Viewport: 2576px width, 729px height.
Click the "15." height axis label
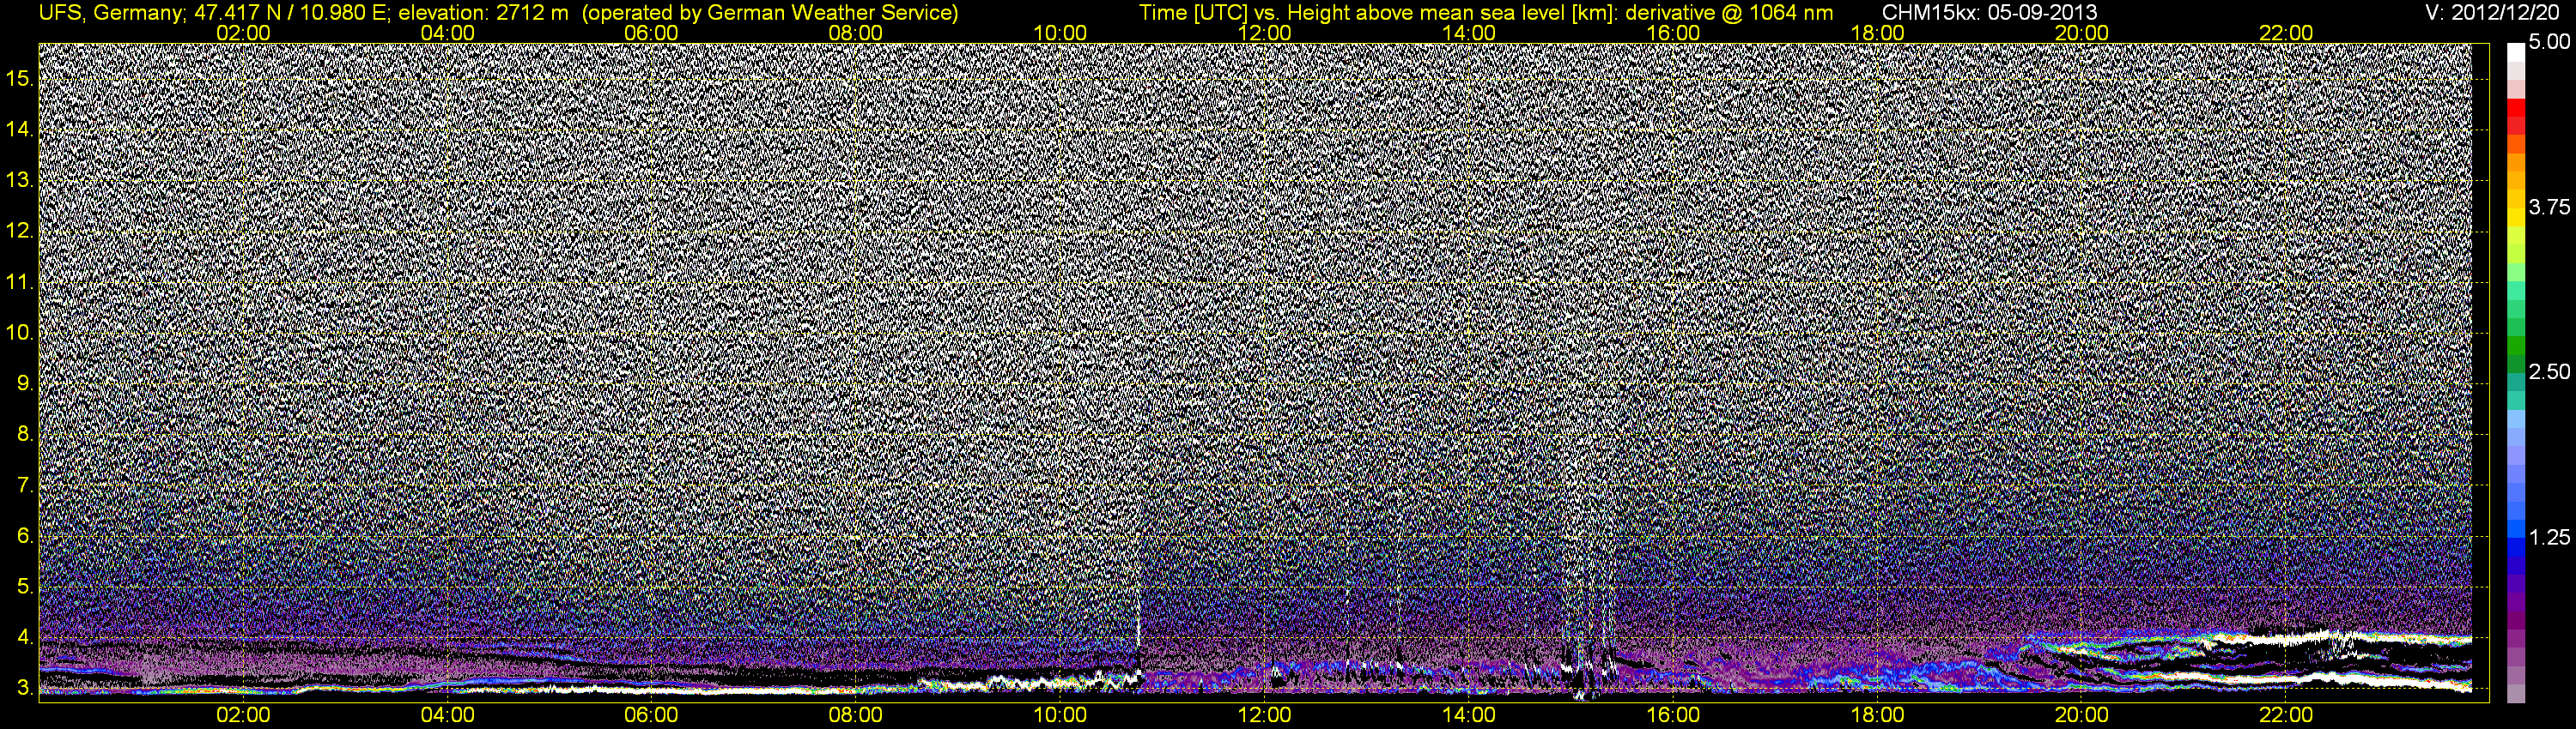point(20,78)
